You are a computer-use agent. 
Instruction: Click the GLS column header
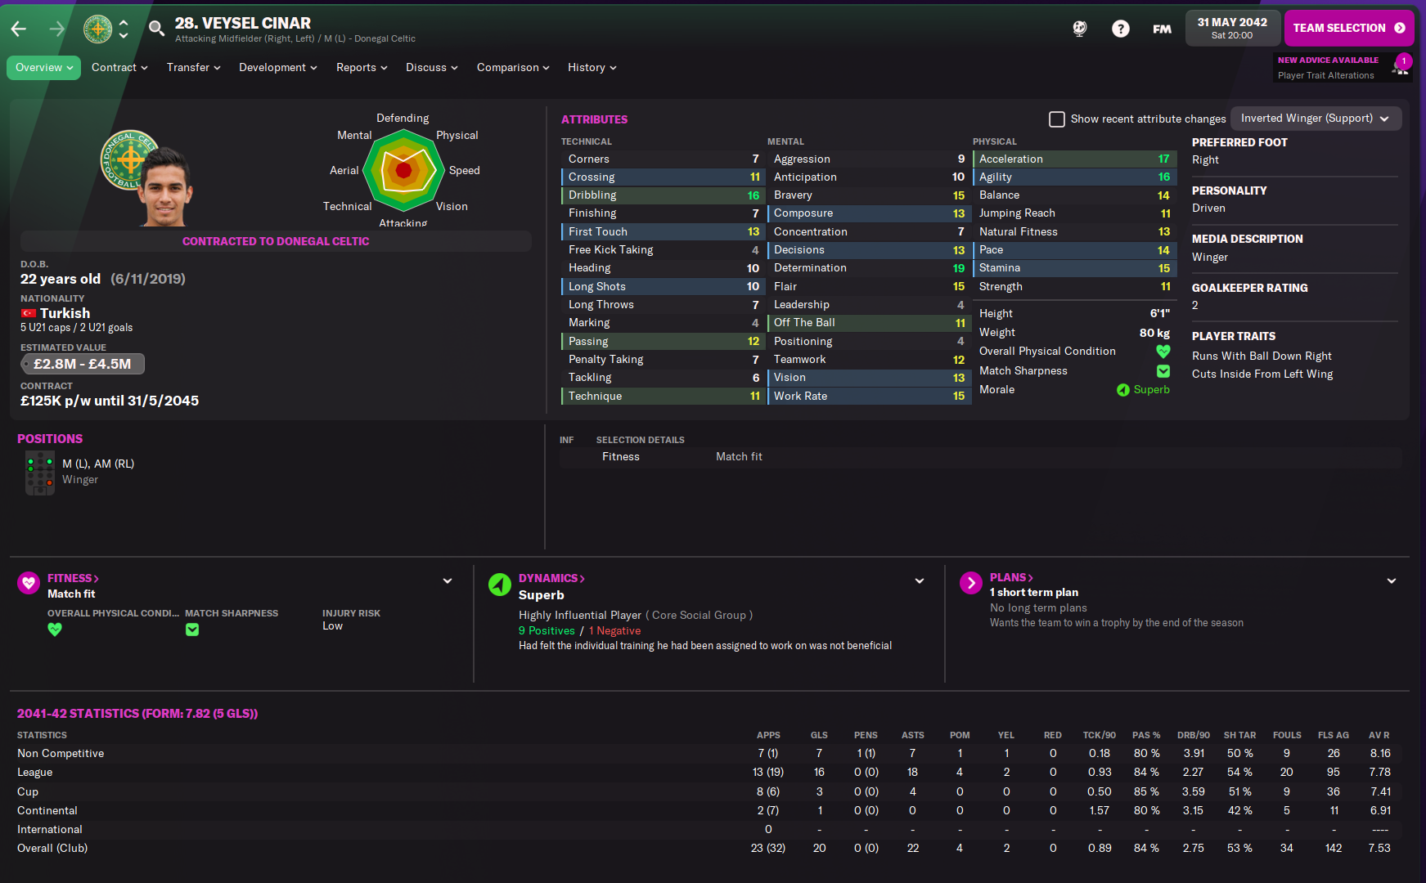[x=819, y=736]
